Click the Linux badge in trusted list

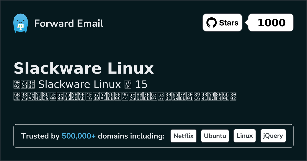(x=245, y=136)
